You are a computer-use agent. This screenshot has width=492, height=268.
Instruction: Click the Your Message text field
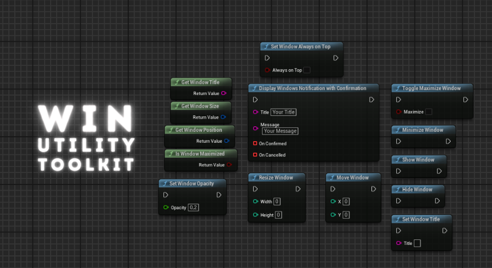click(x=280, y=131)
